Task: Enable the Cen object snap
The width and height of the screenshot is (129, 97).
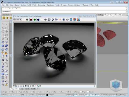Action: click(31, 92)
